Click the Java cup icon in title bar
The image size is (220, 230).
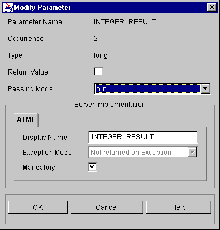[x=8, y=8]
